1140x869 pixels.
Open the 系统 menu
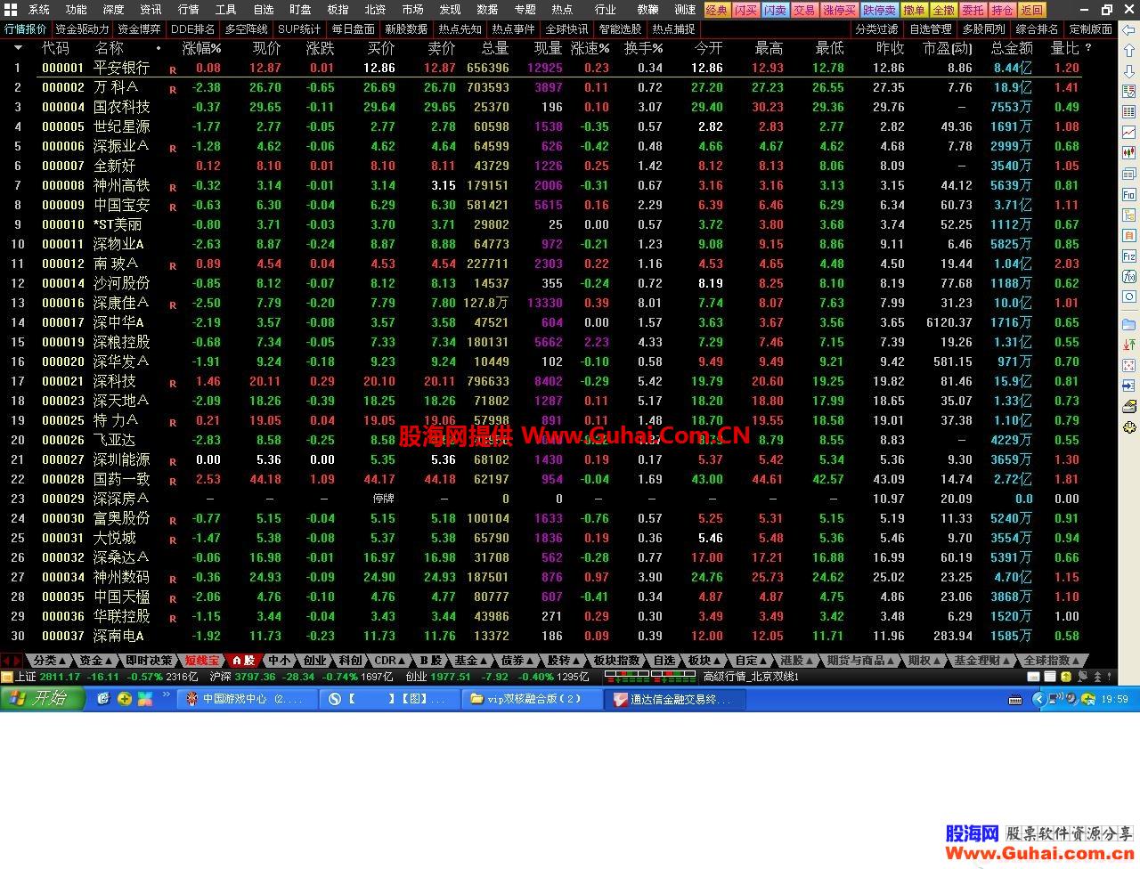[39, 10]
